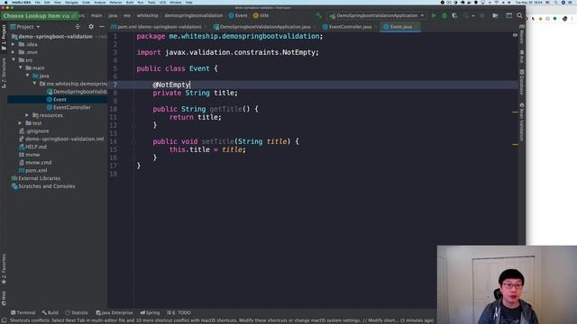Open Search Everywhere magnifier in IDE toolbar

519,15
